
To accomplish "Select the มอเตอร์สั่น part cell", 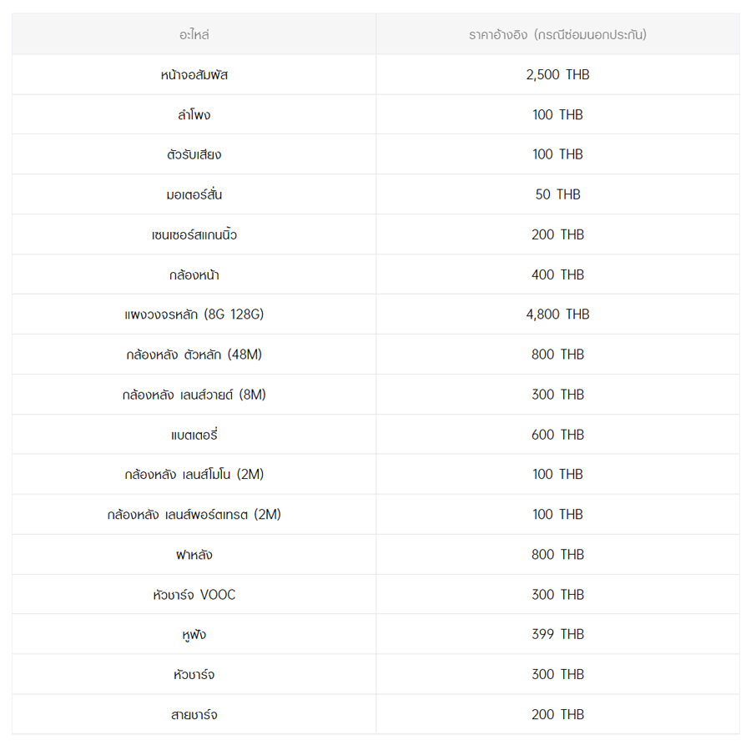I will (194, 195).
